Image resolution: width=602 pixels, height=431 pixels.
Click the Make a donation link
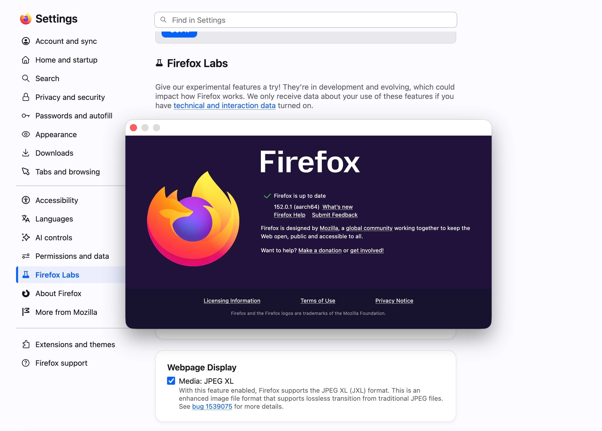(320, 250)
